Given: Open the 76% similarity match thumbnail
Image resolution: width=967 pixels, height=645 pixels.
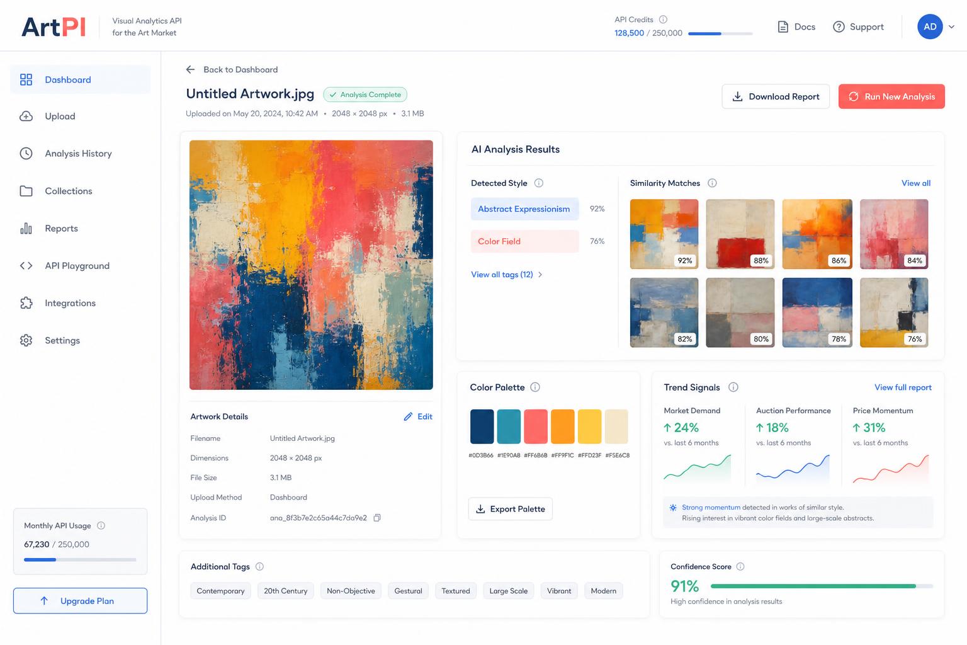Looking at the screenshot, I should 894,312.
